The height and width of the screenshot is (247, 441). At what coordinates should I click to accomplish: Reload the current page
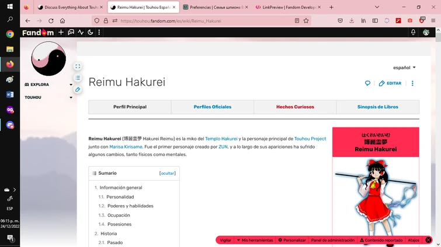point(51,21)
